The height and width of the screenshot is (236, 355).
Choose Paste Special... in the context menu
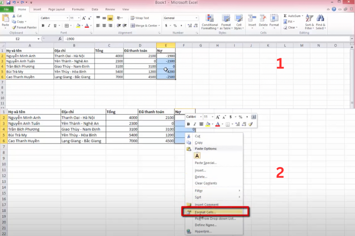[x=214, y=163]
